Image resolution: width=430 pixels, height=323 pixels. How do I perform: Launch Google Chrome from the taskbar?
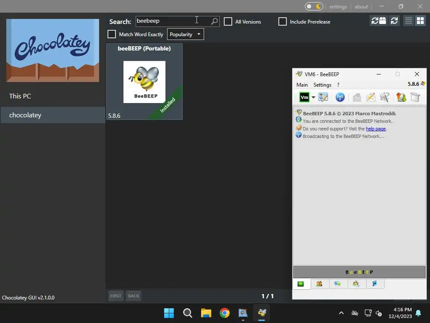pos(225,313)
